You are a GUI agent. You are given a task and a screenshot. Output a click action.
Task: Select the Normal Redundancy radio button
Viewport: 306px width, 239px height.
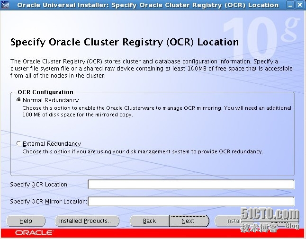pos(19,100)
